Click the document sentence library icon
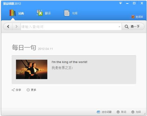The height and width of the screenshot is (116, 147). click(x=67, y=13)
